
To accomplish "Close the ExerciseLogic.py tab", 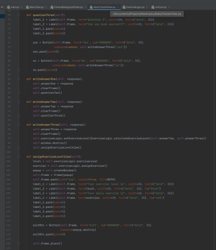I will (x=147, y=7).
